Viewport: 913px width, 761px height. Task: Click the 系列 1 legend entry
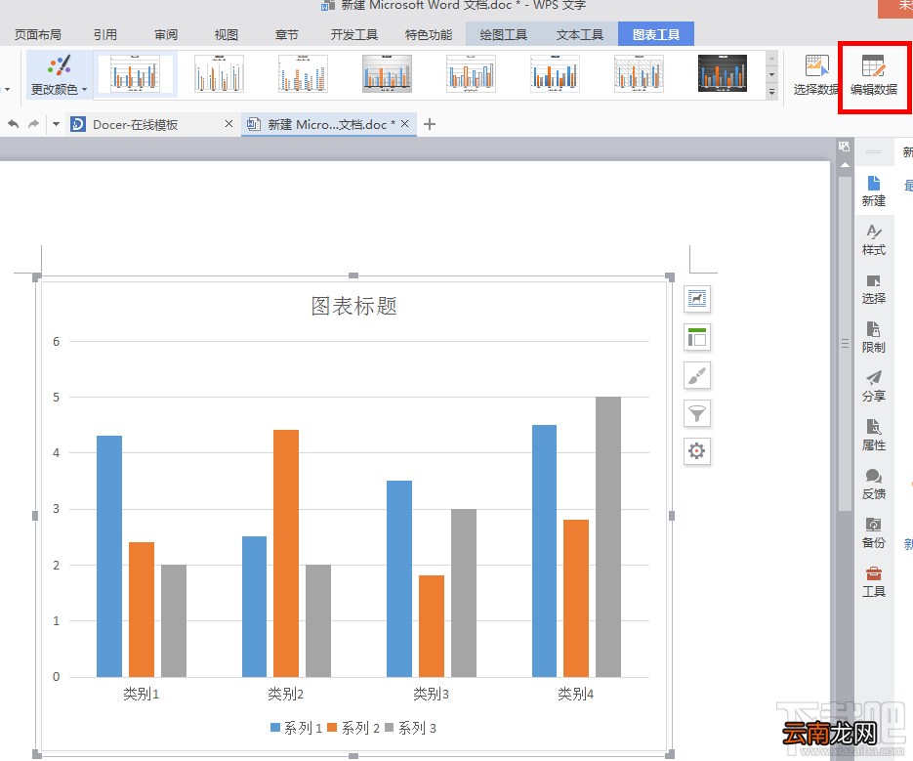click(x=297, y=728)
